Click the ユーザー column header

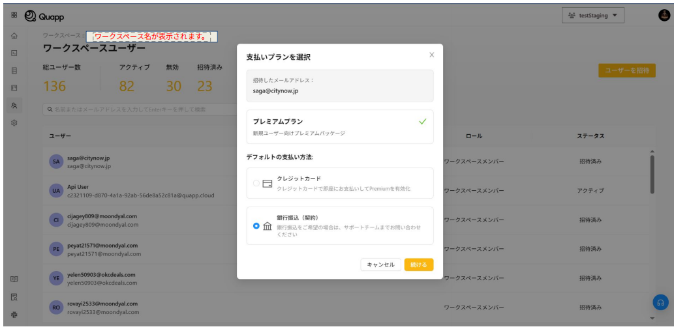coord(60,136)
